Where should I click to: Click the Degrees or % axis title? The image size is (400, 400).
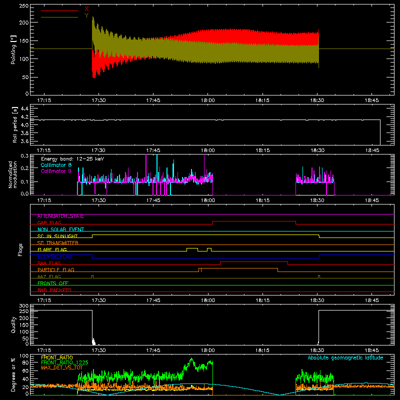(x=13, y=374)
